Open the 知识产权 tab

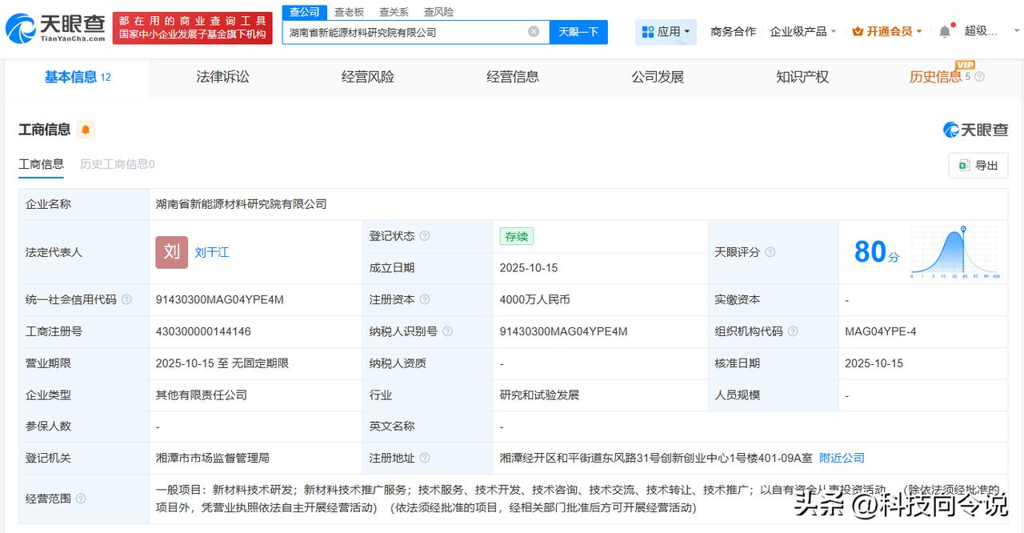[802, 77]
